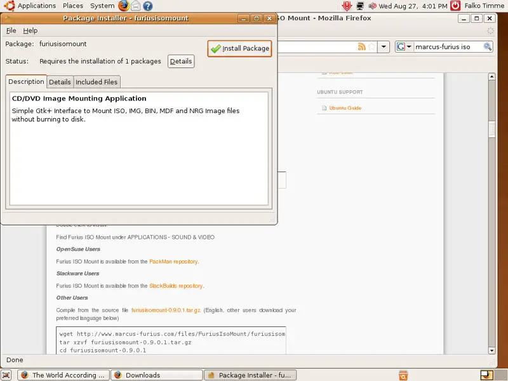Open the network monitor icon in panel

360,6
